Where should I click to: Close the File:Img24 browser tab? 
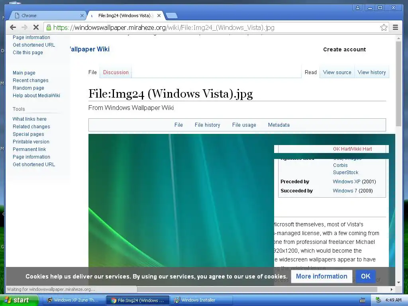coord(159,16)
